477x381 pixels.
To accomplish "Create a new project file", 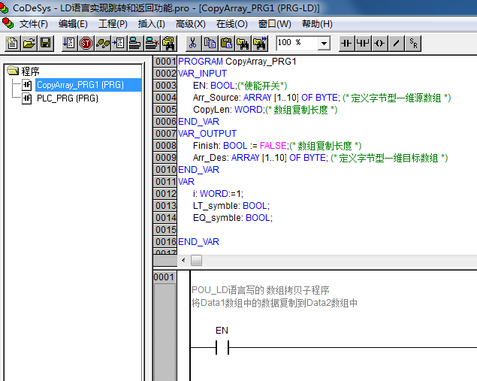I will (13, 44).
